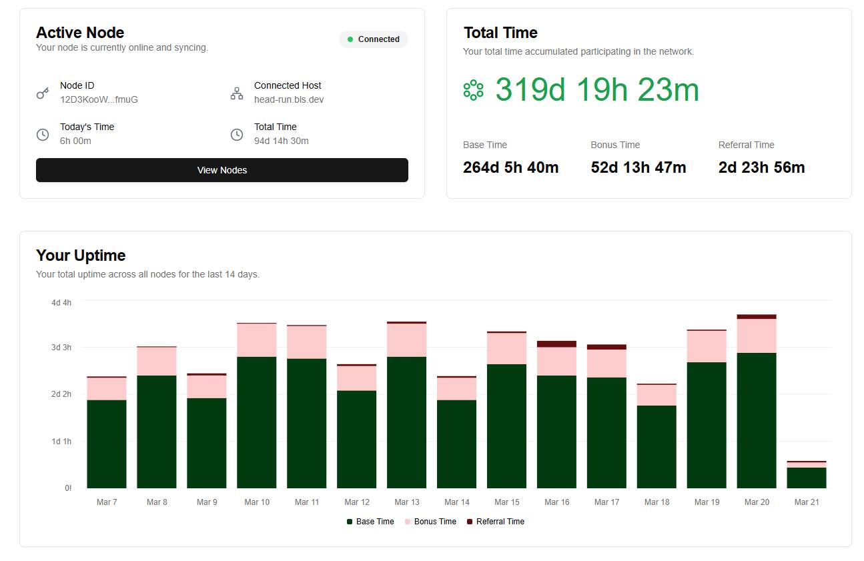Click the green network logo icon
The width and height of the screenshot is (864, 561).
(473, 90)
